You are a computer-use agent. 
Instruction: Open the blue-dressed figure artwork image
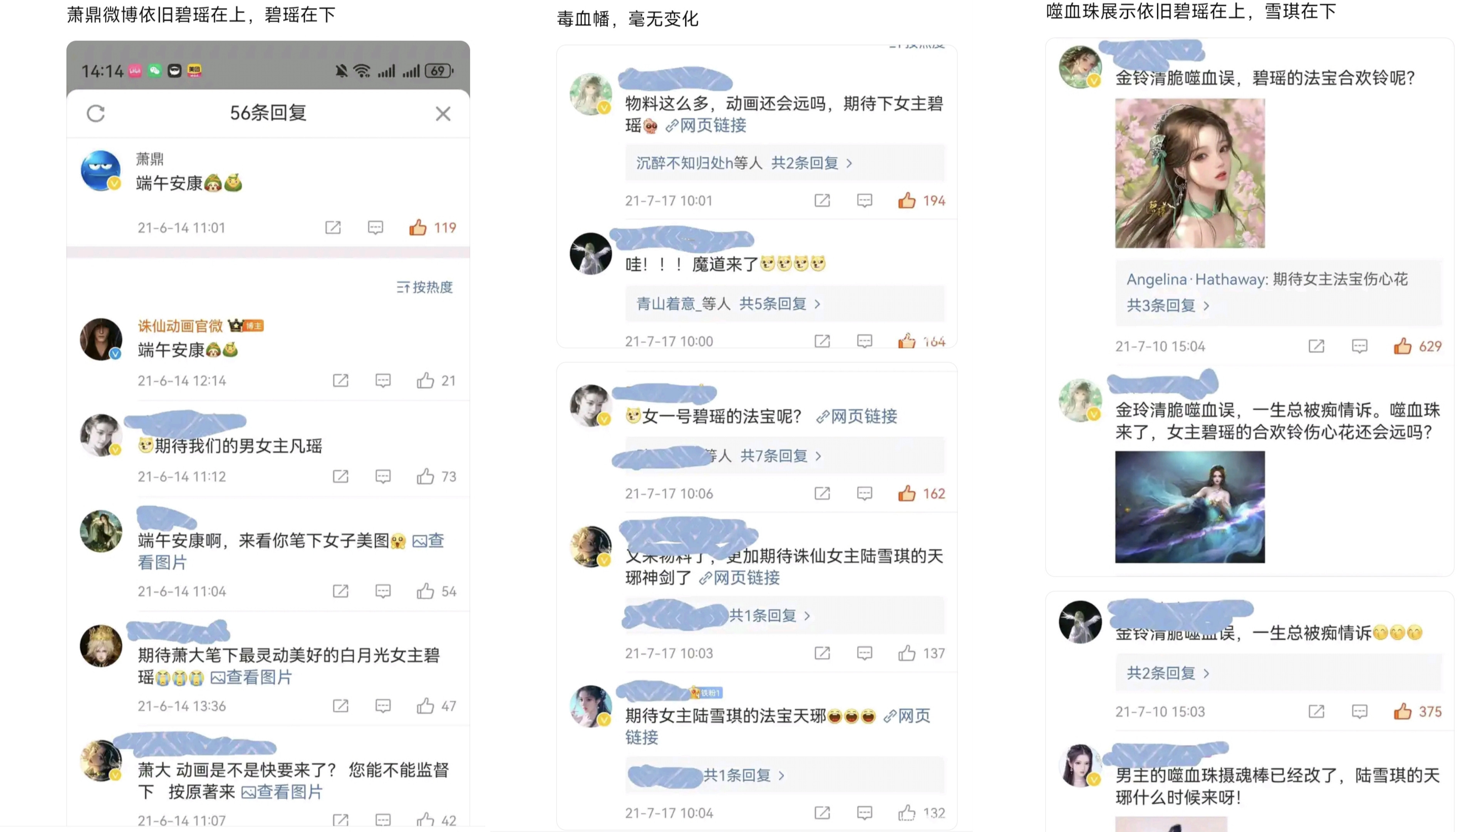pyautogui.click(x=1190, y=507)
